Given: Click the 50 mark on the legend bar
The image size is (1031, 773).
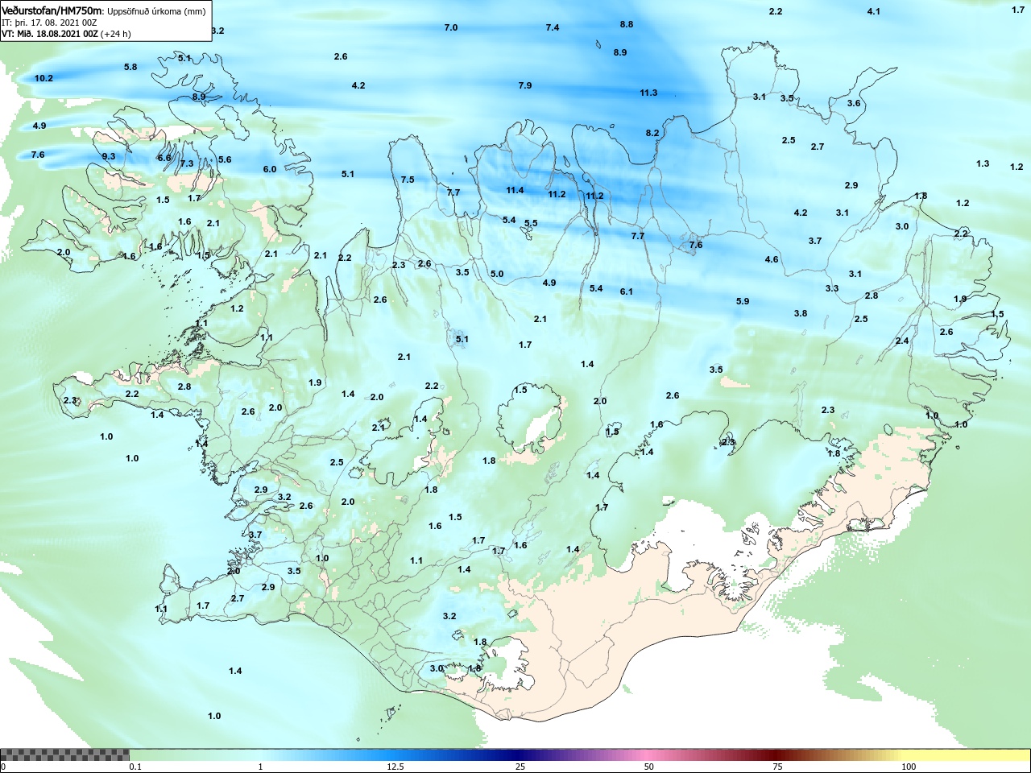Looking at the screenshot, I should [x=649, y=767].
